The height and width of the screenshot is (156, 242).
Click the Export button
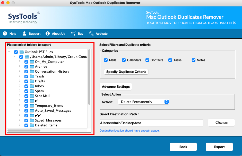click(x=219, y=147)
